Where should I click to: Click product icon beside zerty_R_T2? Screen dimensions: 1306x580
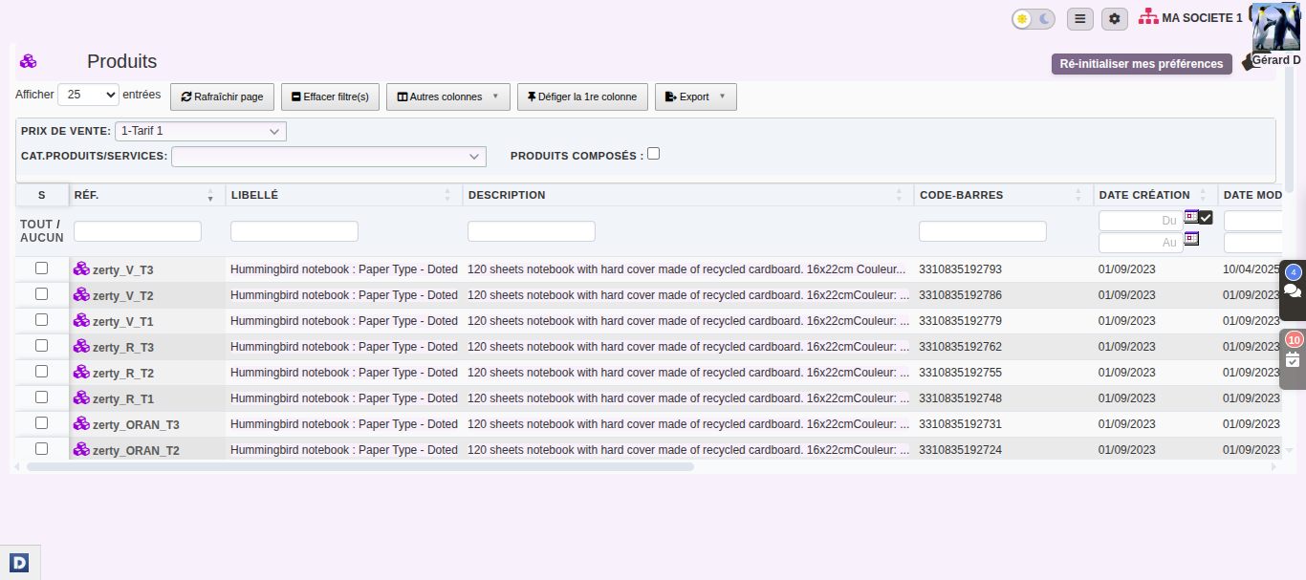tap(81, 373)
